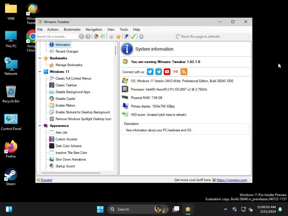The height and width of the screenshot is (216, 288).
Task: Open the YouTube connect icon
Action: click(x=167, y=72)
